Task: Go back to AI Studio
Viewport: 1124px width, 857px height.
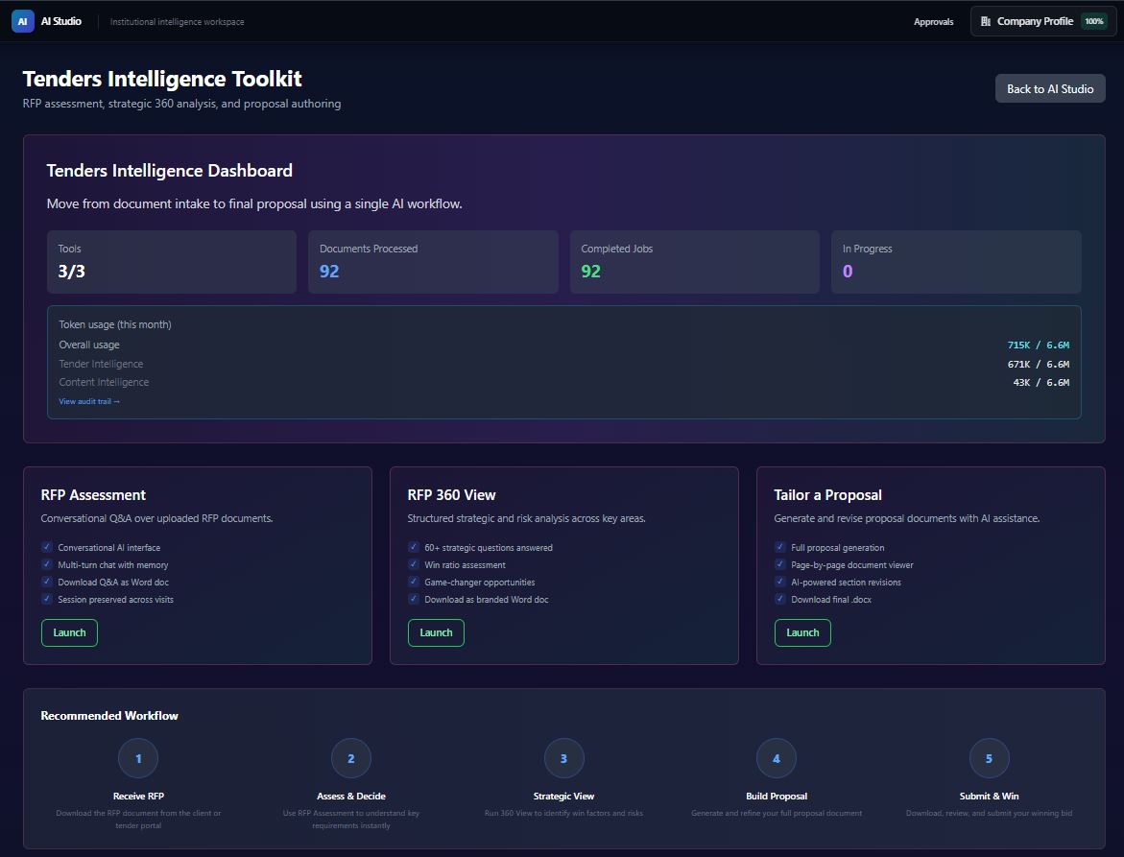Action: click(1050, 89)
